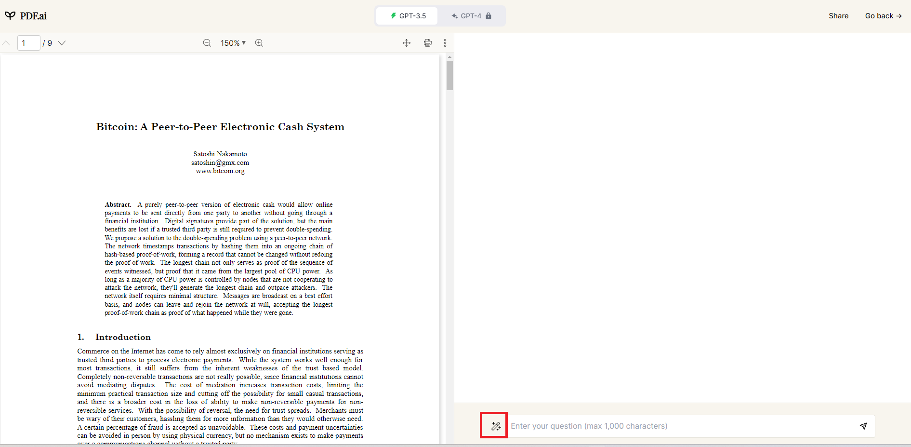Click the question input field

pyautogui.click(x=679, y=426)
